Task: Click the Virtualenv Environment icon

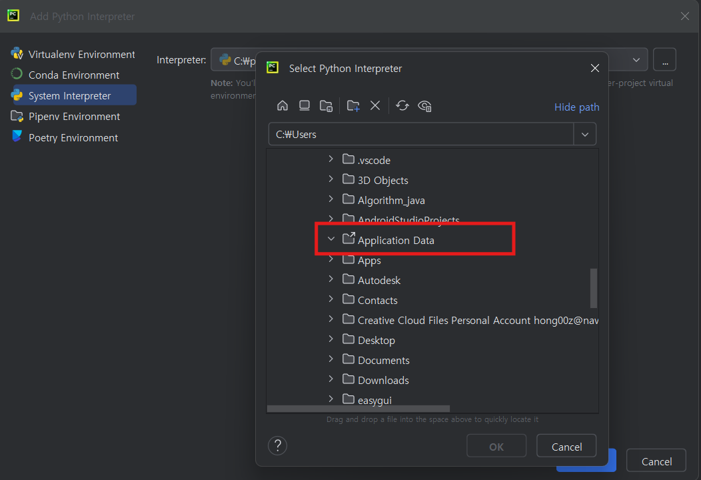Action: (x=17, y=54)
